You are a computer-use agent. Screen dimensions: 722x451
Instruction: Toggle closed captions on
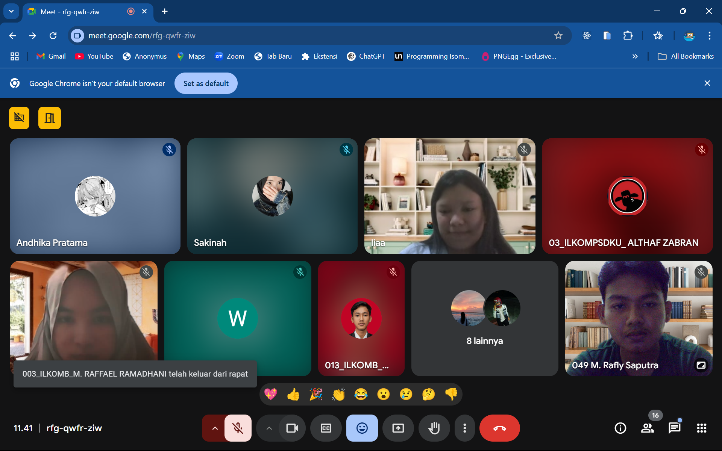coord(326,428)
